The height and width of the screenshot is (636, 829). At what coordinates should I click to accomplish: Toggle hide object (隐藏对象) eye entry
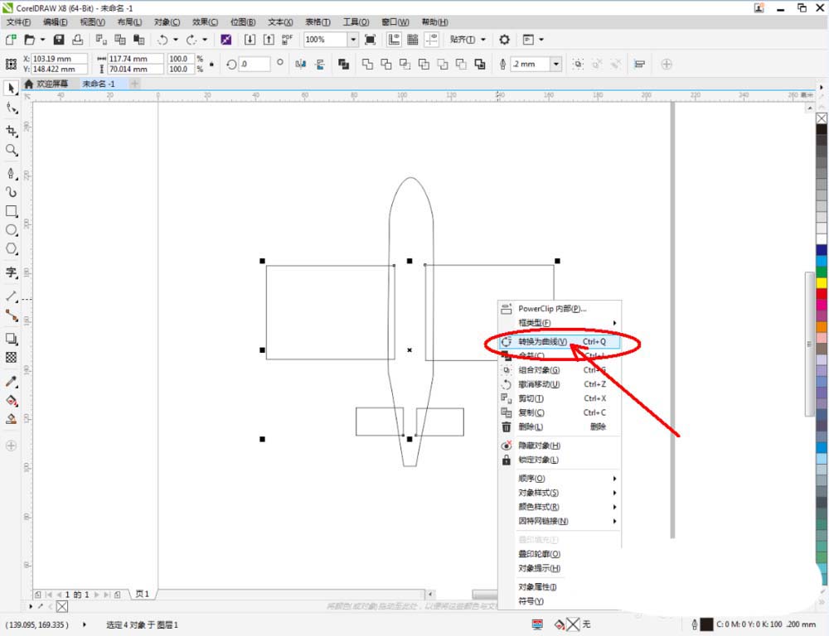pyautogui.click(x=539, y=446)
